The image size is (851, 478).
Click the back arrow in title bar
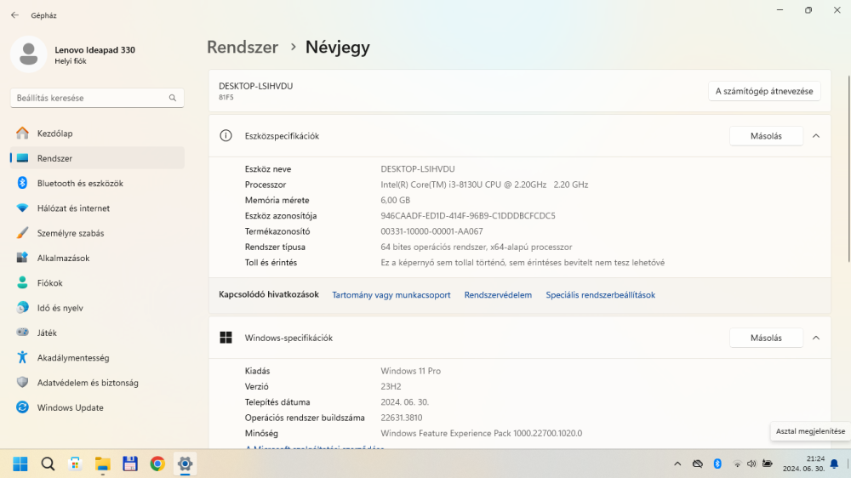[x=14, y=15]
